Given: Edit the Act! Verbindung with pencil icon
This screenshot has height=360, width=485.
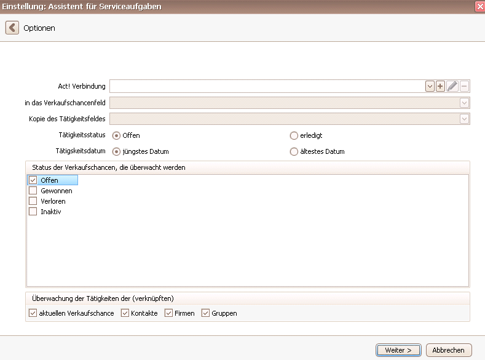Looking at the screenshot, I should tap(452, 86).
